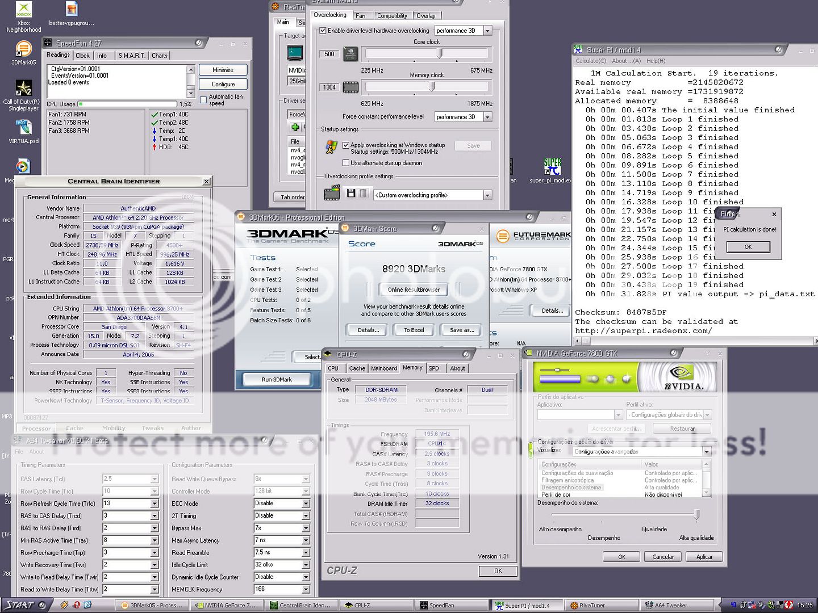
Task: Move the Desempenho do sistema slider handle
Action: pyautogui.click(x=696, y=514)
